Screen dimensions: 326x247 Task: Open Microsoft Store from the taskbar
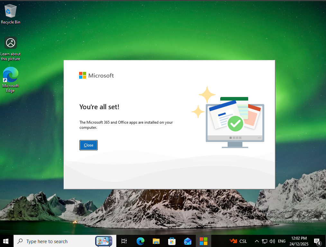(172, 241)
